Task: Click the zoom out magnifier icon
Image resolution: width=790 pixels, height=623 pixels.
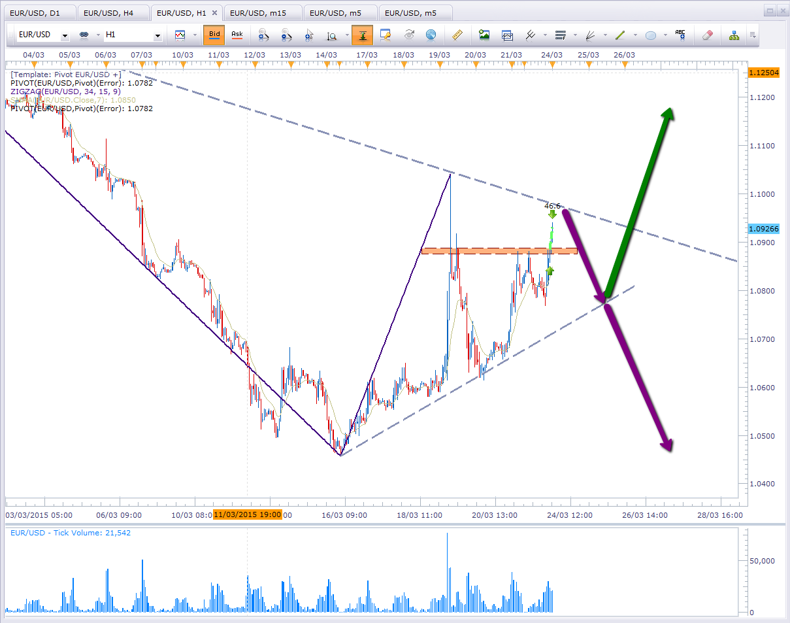Action: click(x=286, y=35)
